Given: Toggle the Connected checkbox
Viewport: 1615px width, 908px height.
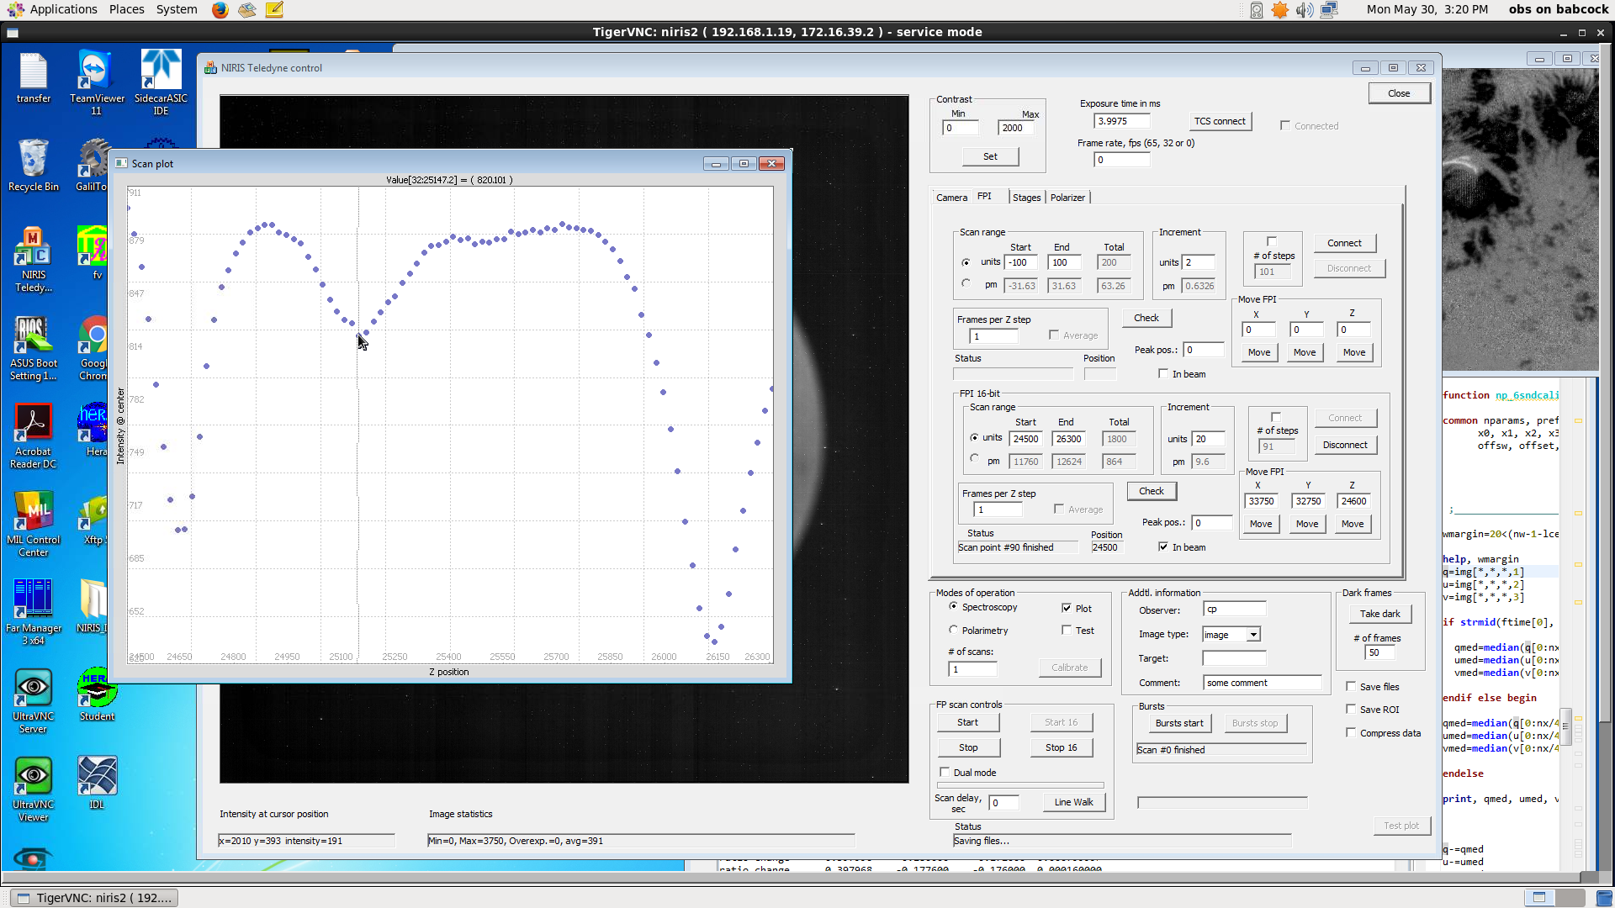Looking at the screenshot, I should point(1284,125).
